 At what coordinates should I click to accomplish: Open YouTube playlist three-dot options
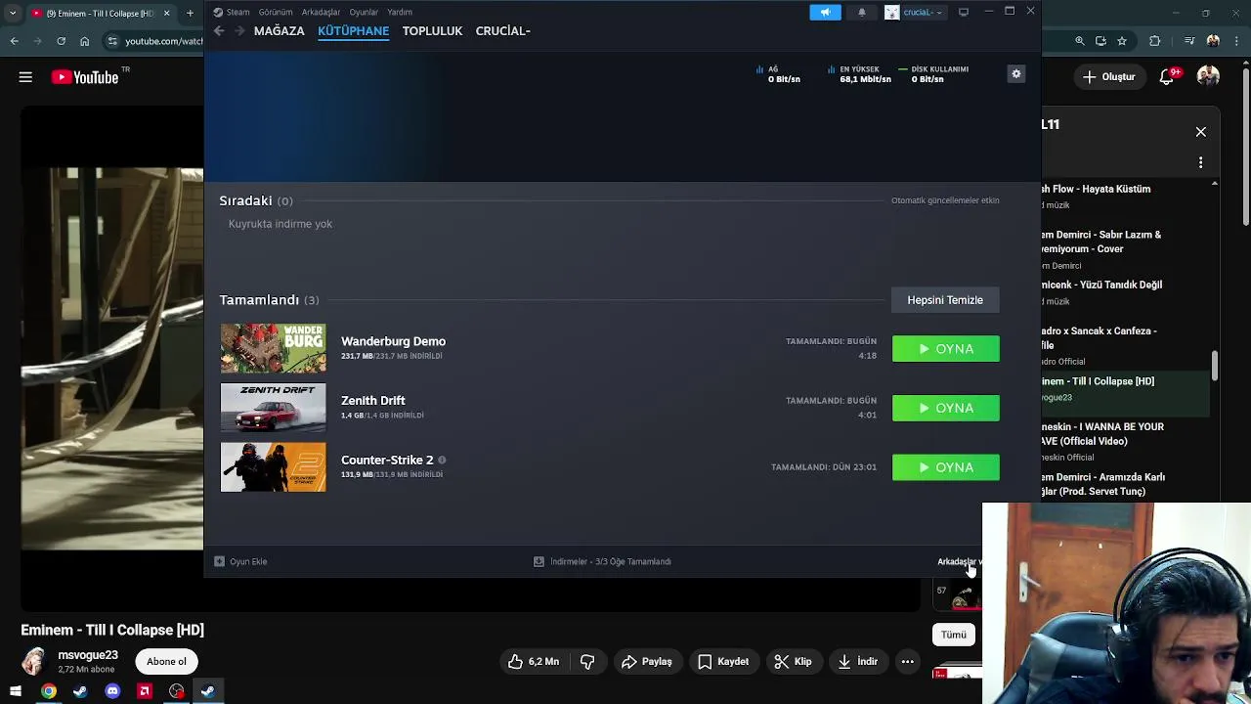click(1201, 162)
